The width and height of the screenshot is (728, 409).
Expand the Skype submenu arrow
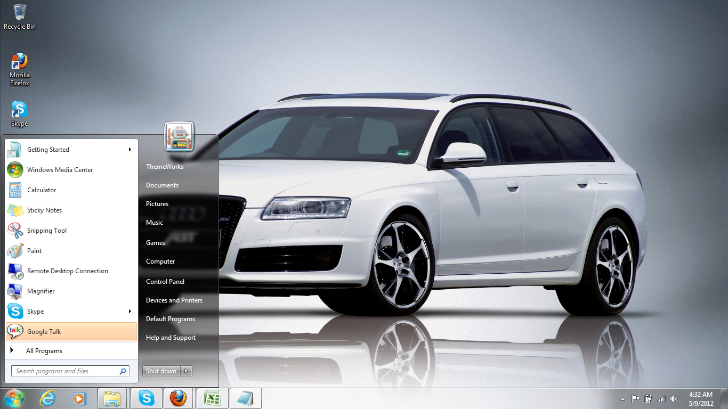coord(130,311)
